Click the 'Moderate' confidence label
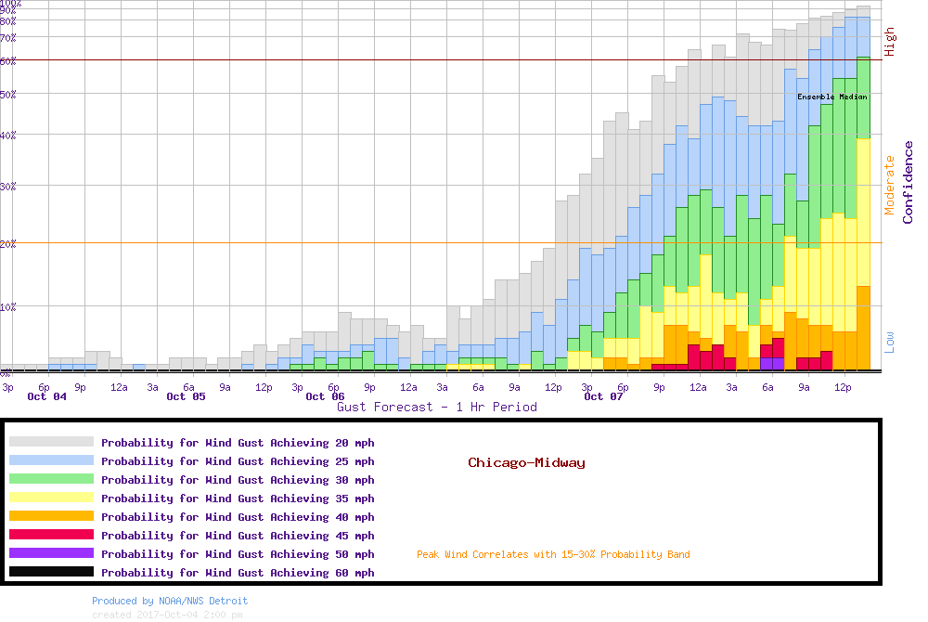Viewport: 928px width, 622px height. [890, 185]
